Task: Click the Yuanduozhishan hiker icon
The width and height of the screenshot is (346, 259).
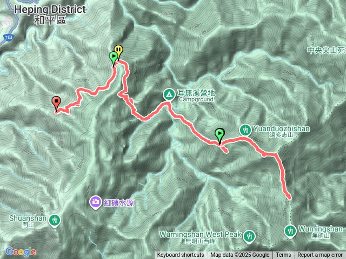Action: click(x=245, y=130)
